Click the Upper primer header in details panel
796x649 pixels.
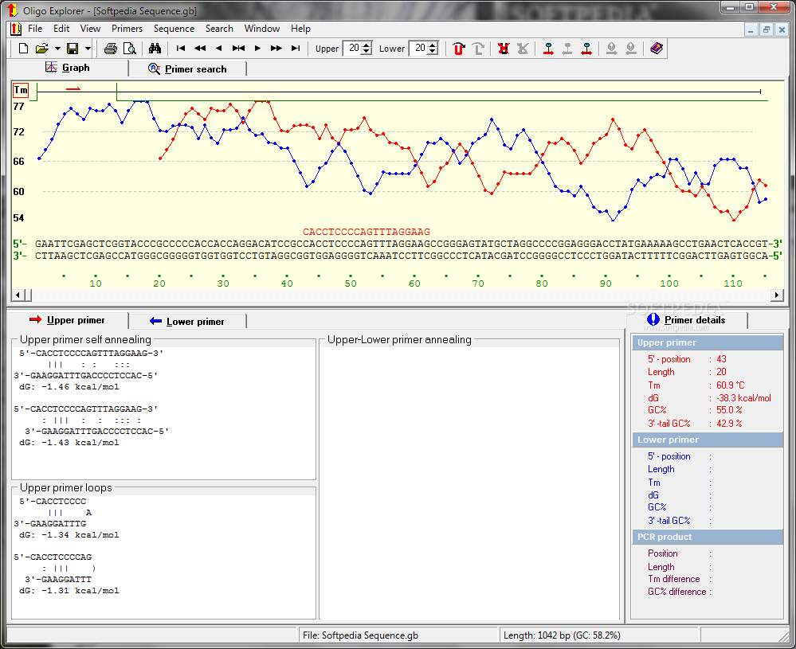click(x=708, y=342)
